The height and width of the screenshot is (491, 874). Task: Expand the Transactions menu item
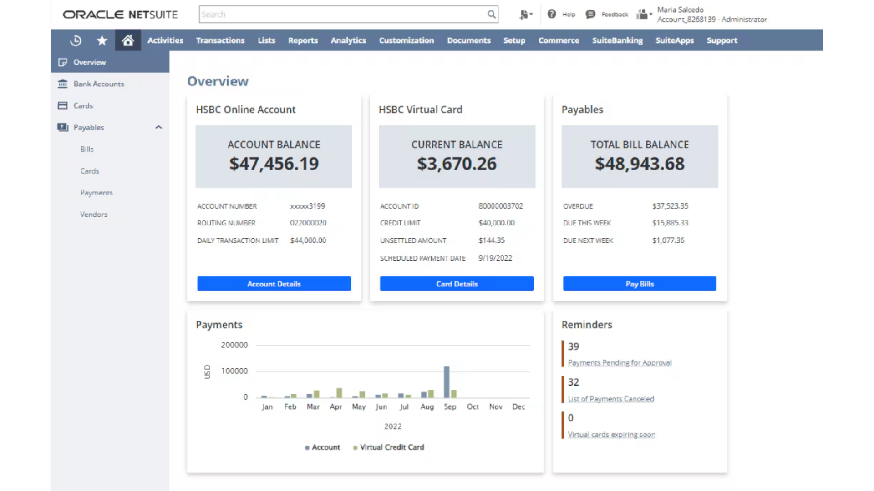(220, 40)
